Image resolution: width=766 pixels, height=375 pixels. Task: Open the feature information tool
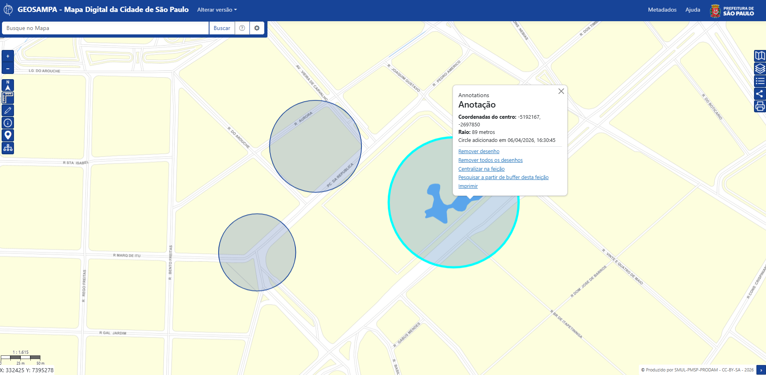pos(8,123)
